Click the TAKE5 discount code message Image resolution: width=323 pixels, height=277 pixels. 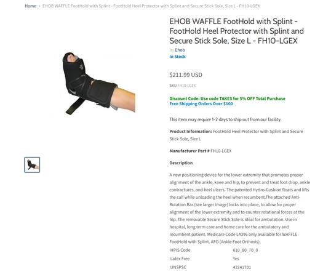click(227, 98)
